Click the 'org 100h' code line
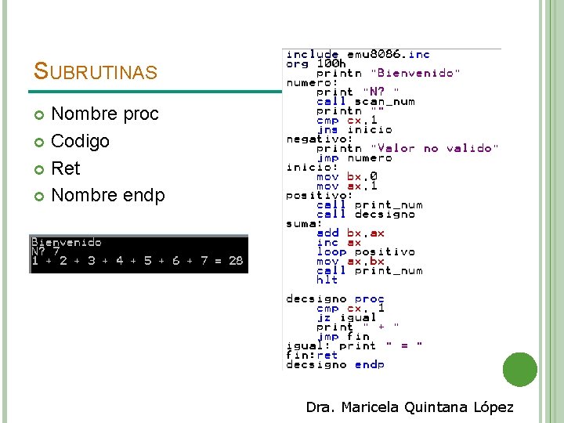Image resolution: width=564 pixels, height=423 pixels. (316, 63)
